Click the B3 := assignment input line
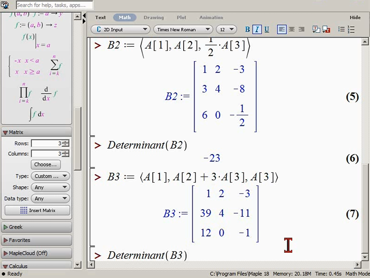Image resolution: width=370 pixels, height=278 pixels. (x=193, y=177)
